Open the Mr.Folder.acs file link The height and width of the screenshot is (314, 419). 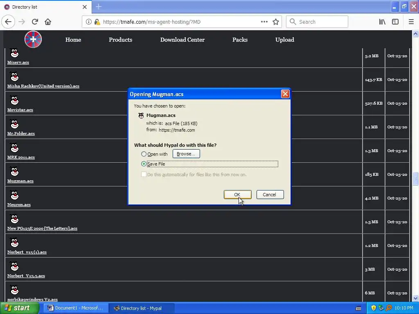(21, 134)
